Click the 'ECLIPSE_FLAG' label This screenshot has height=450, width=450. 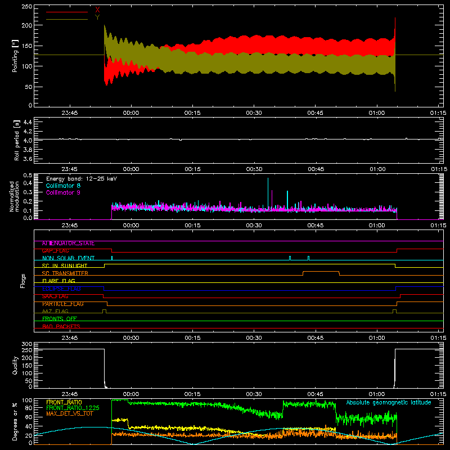click(61, 289)
